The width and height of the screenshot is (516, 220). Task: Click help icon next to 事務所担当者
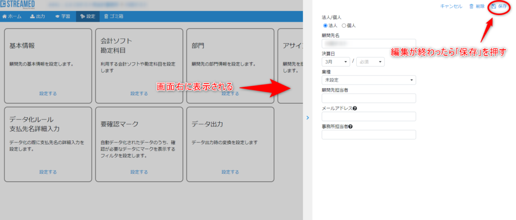[351, 126]
